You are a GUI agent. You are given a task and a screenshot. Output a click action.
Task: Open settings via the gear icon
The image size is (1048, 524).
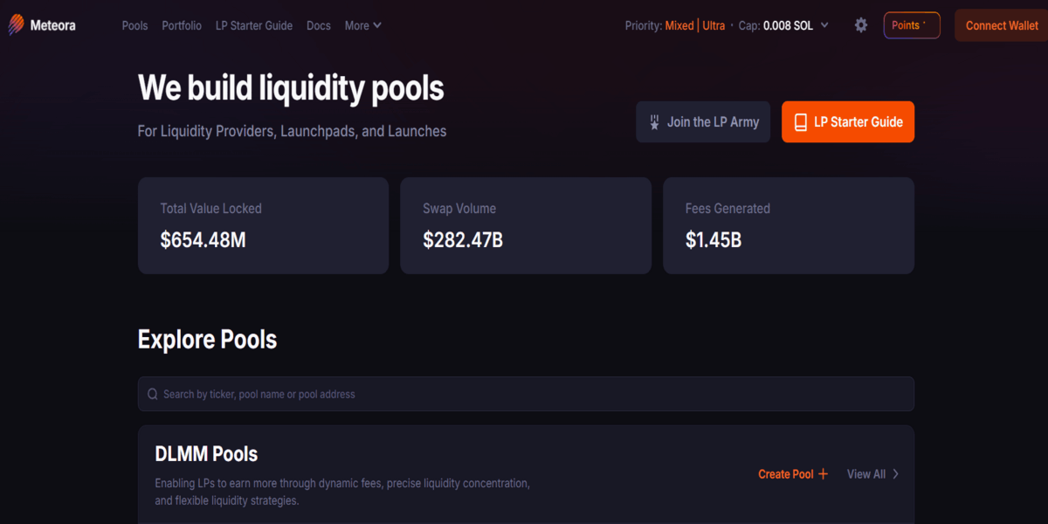click(x=861, y=25)
